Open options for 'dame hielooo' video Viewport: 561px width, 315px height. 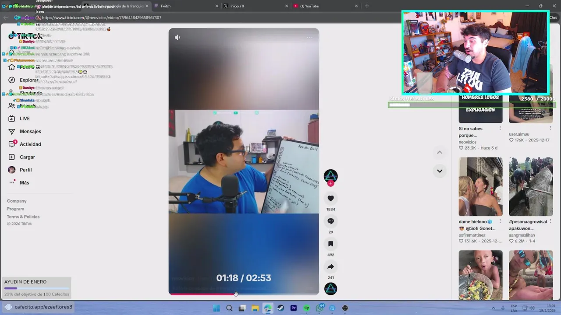click(500, 222)
